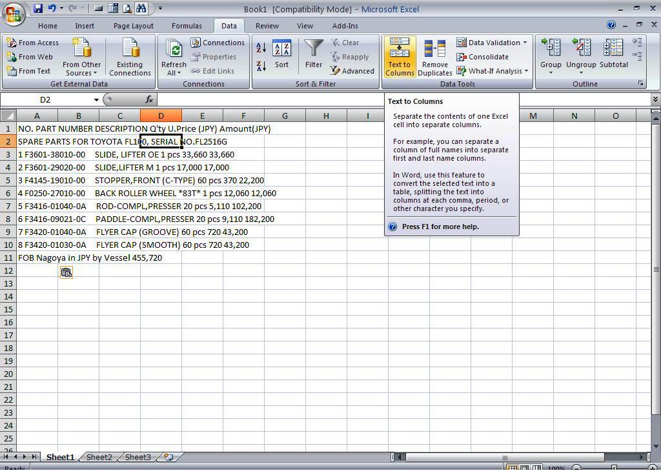Go to the Review tab
This screenshot has width=661, height=475.
(x=267, y=26)
